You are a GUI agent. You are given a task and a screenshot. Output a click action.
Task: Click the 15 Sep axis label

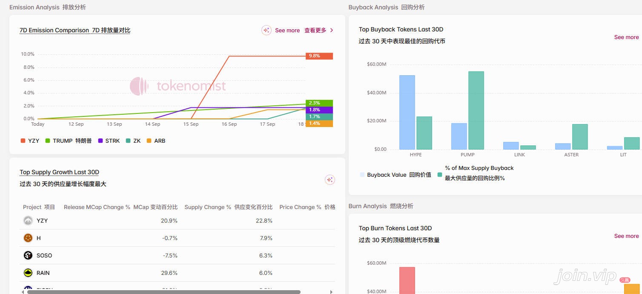(191, 124)
